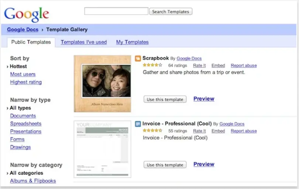Screen dimensions: 299x189
Task: Switch to Templates I've used tab
Action: (84, 42)
